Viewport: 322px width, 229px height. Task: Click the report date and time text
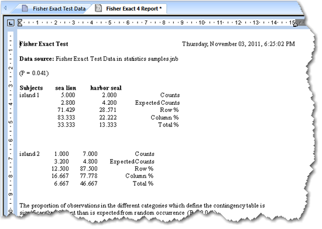click(x=238, y=44)
